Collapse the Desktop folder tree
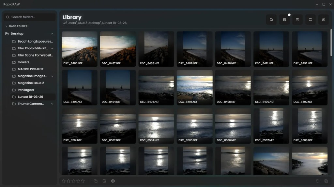Screen dimensions: 334x187 52,34
